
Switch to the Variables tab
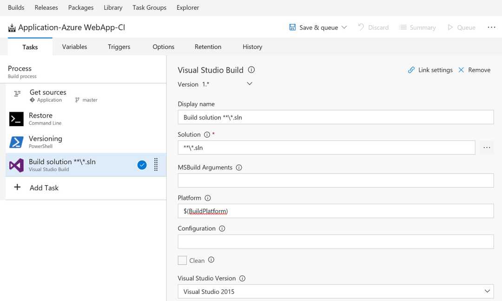[x=74, y=47]
